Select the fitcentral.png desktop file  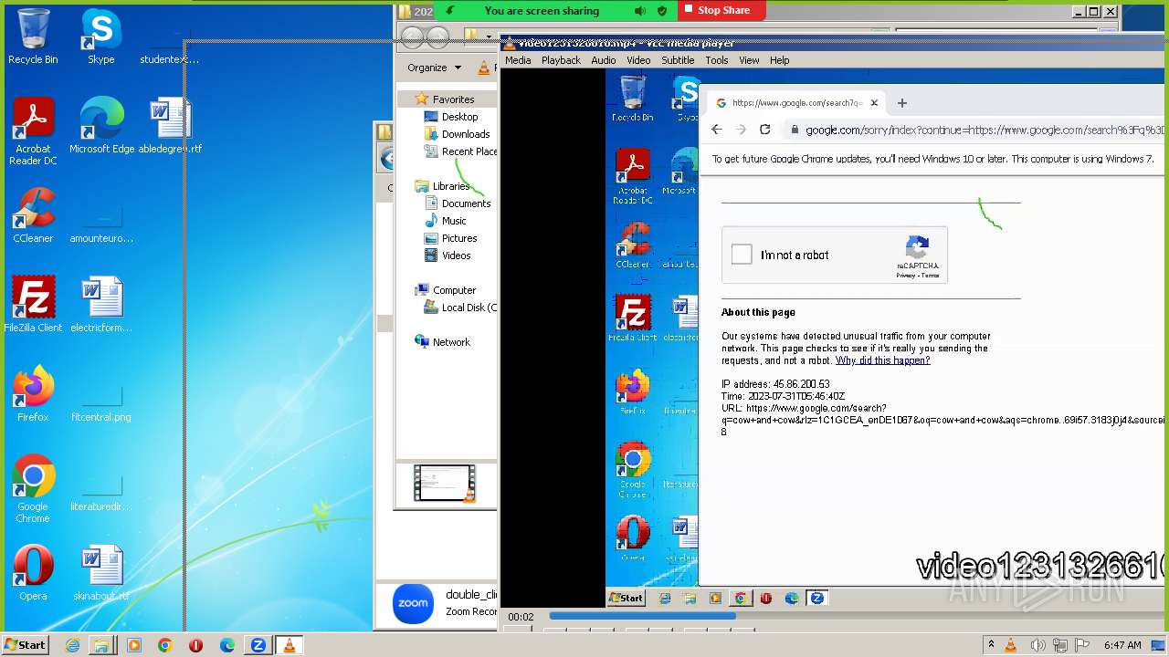tap(101, 401)
